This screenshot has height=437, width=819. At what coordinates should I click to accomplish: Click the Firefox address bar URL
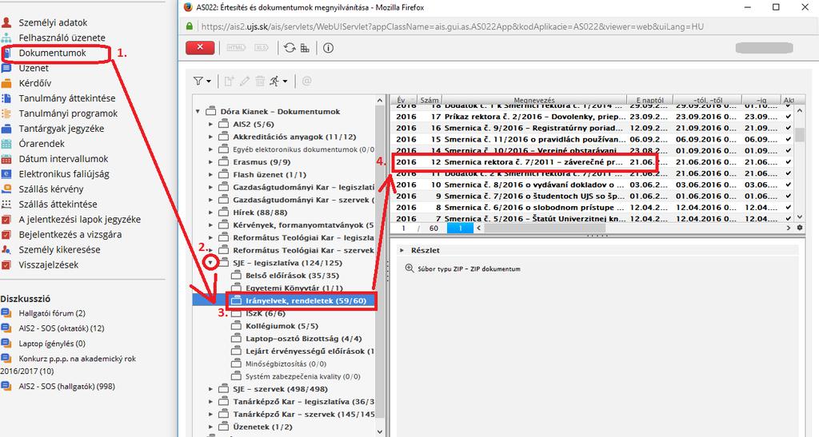[x=453, y=26]
